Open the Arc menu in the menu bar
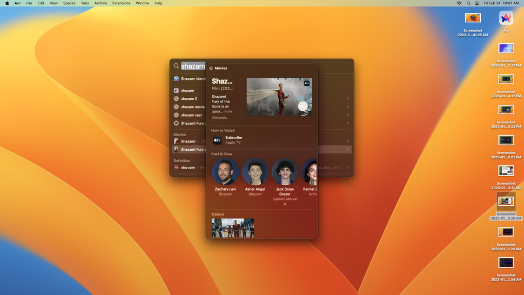524x295 pixels. click(x=17, y=3)
